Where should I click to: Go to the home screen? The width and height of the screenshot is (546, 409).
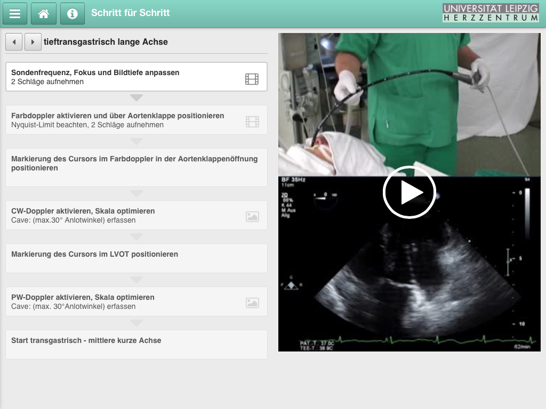click(44, 13)
